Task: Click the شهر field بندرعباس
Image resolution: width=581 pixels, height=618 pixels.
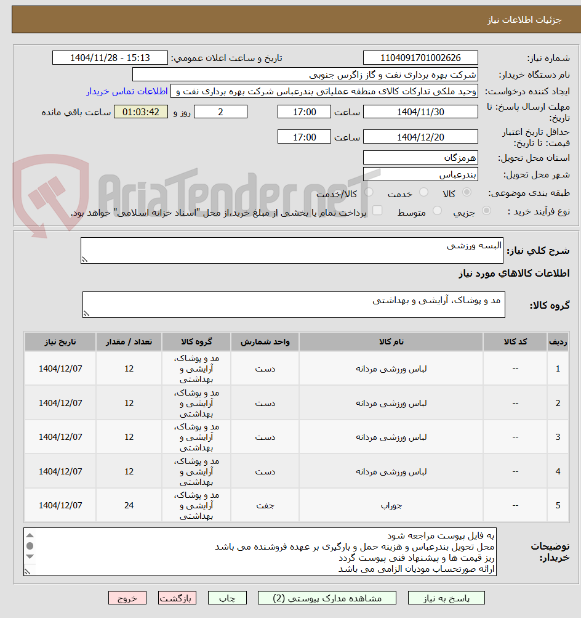Action: tap(420, 174)
